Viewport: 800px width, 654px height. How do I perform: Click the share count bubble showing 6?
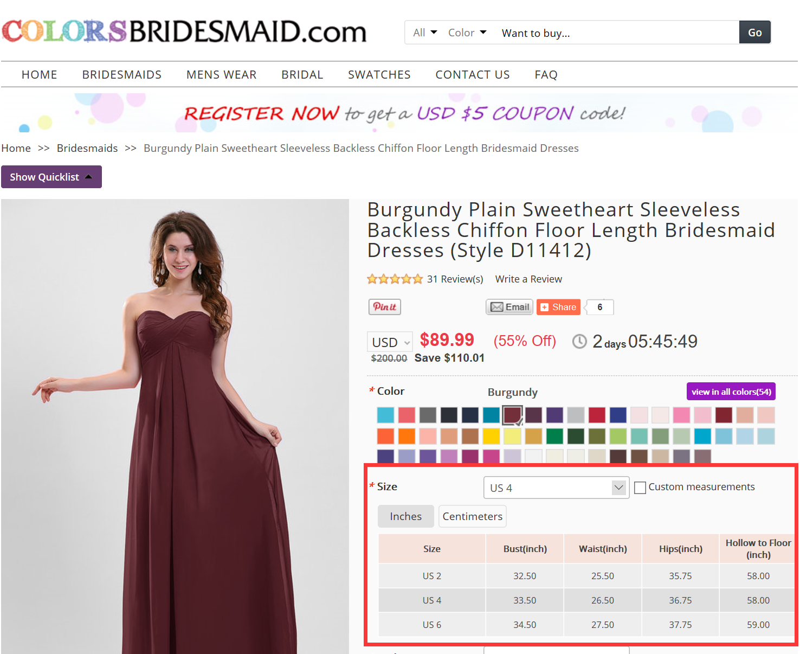[600, 307]
